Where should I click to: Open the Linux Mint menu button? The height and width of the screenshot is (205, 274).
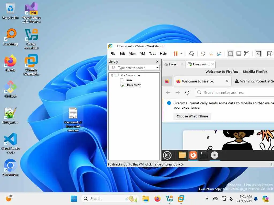[x=167, y=155]
